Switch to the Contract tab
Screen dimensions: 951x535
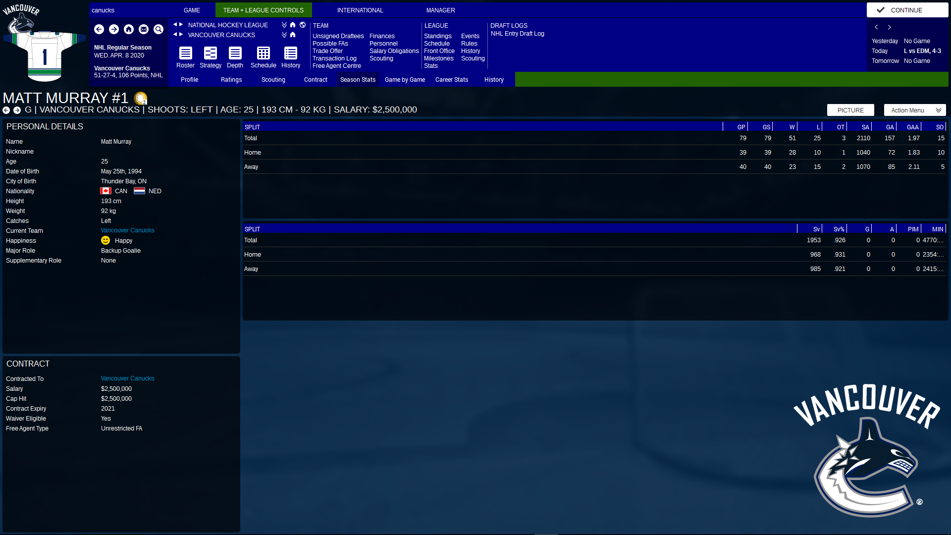[x=316, y=80]
